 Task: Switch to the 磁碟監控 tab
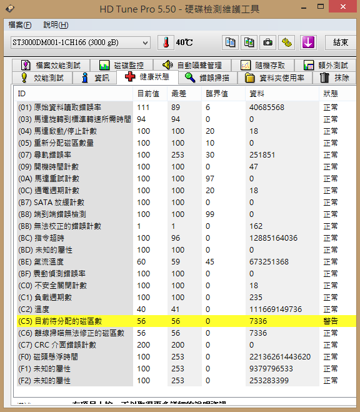point(122,65)
